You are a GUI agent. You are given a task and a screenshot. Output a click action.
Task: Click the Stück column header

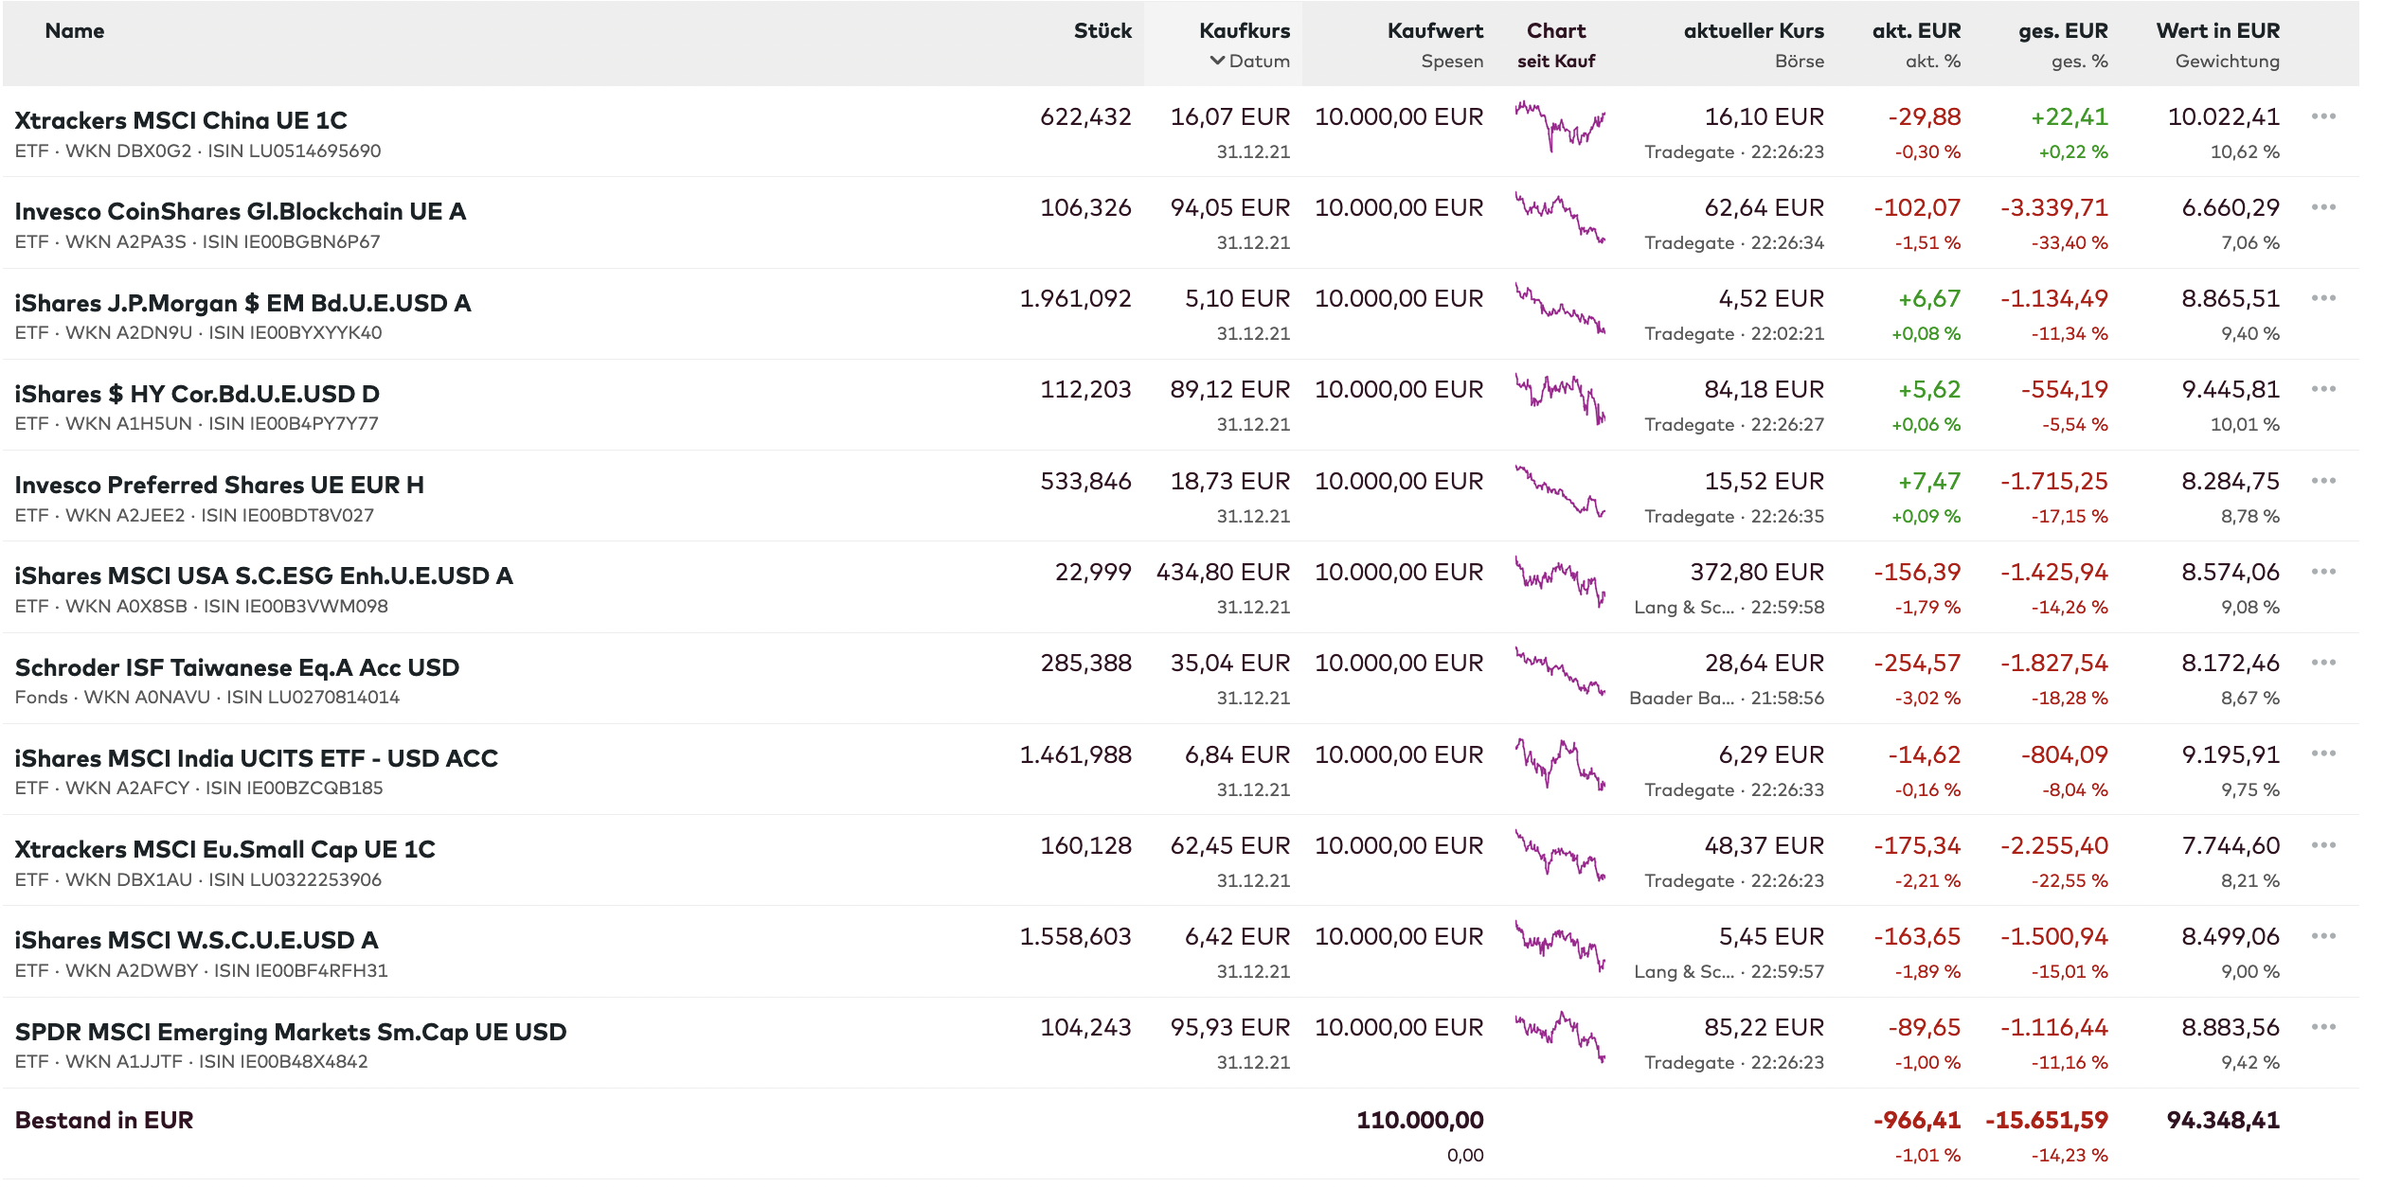tap(1102, 31)
